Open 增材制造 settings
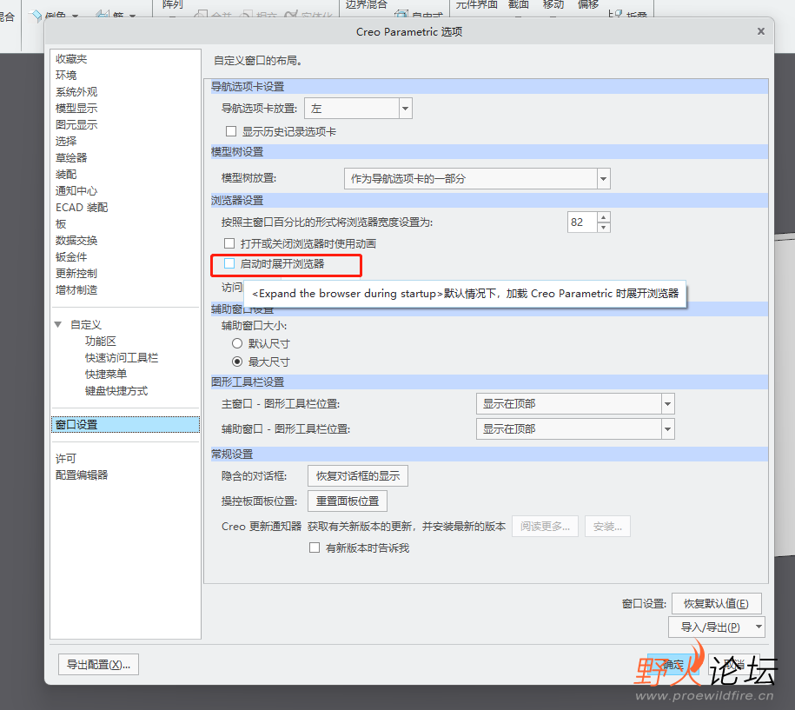 point(76,289)
